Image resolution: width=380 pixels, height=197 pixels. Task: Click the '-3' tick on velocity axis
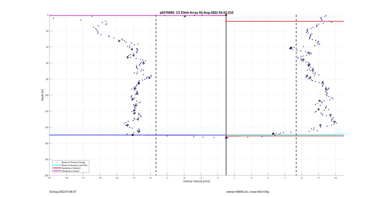click(201, 178)
